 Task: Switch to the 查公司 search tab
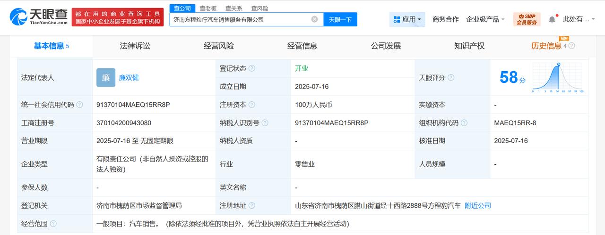[x=182, y=8]
